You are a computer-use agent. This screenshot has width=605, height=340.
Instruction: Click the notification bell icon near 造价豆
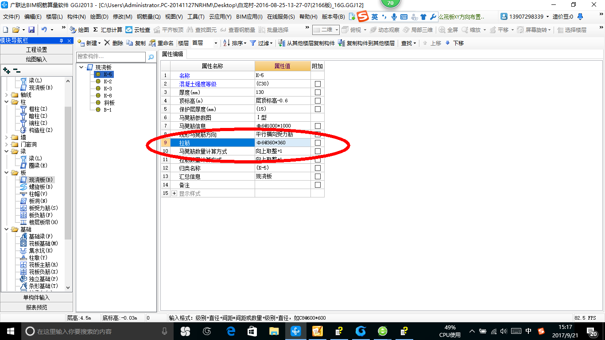click(580, 17)
